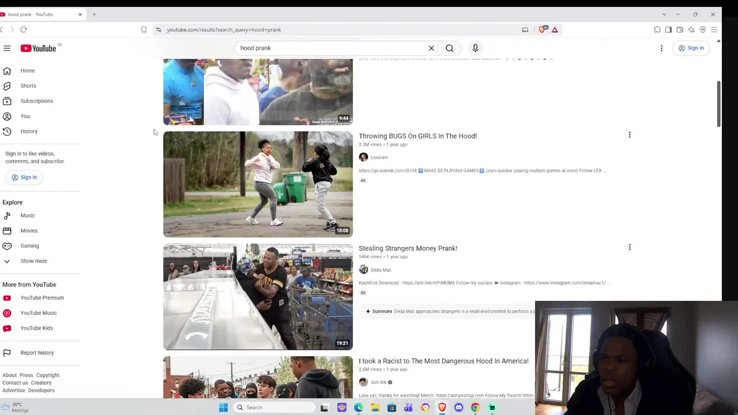Open title 'Throwing BUGS On GIRLS In The Hood!'
The image size is (738, 415).
tap(417, 136)
